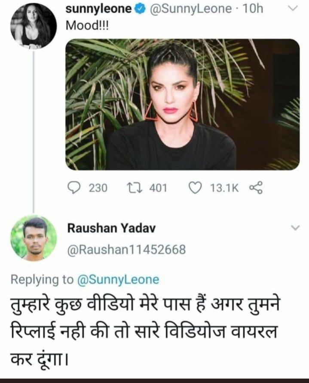This screenshot has width=309, height=383.
Task: Open Raushan Yadav's round profile avatar
Action: [34, 238]
